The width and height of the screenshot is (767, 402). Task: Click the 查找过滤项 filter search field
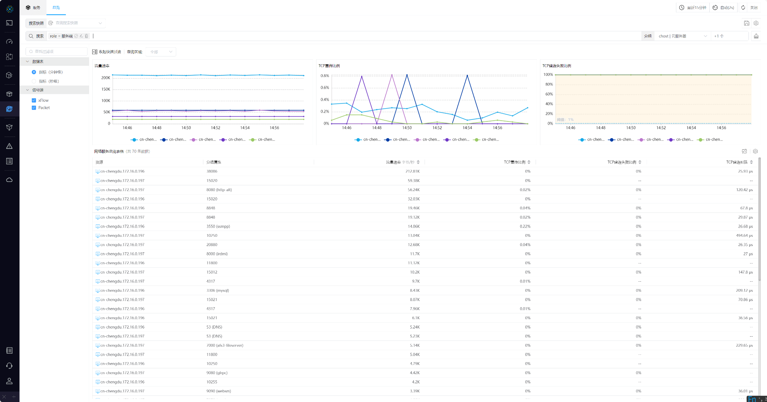pyautogui.click(x=57, y=51)
